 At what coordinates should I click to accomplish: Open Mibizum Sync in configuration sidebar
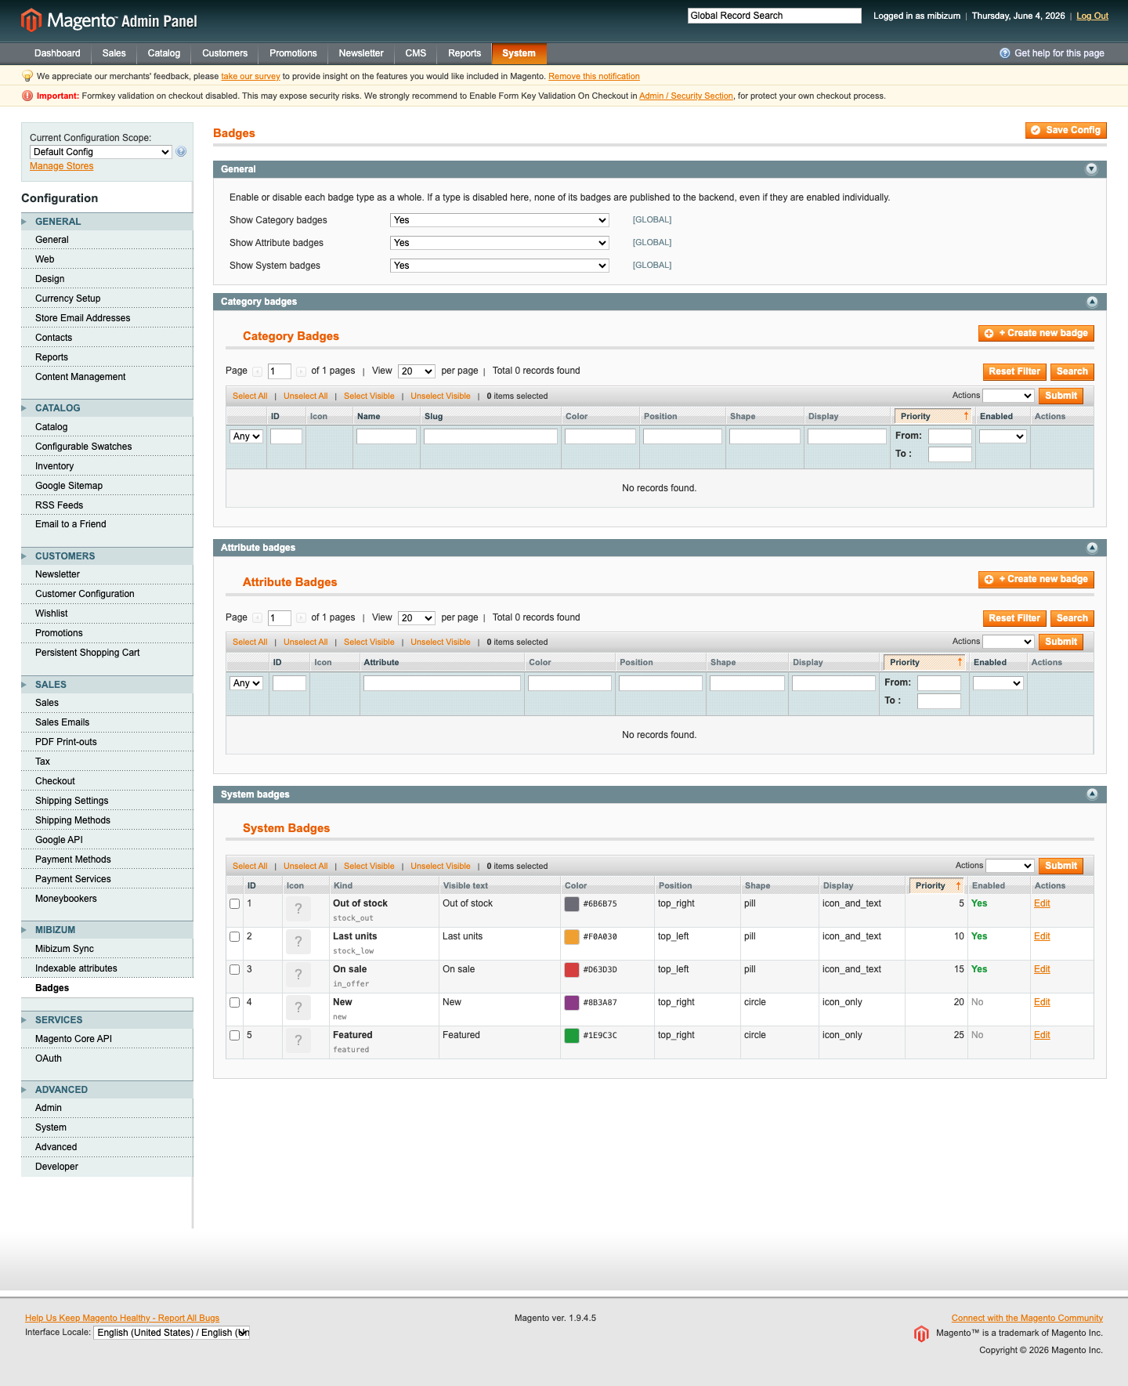tap(64, 949)
